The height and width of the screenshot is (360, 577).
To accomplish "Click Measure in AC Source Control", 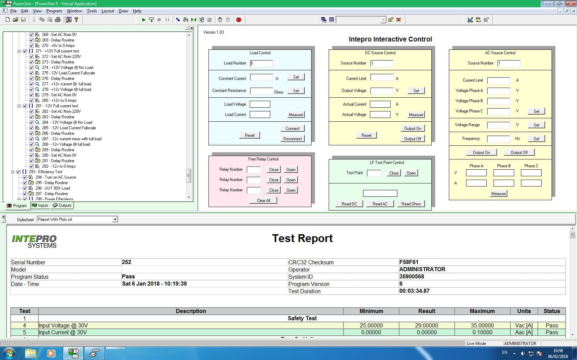I will click(x=498, y=194).
